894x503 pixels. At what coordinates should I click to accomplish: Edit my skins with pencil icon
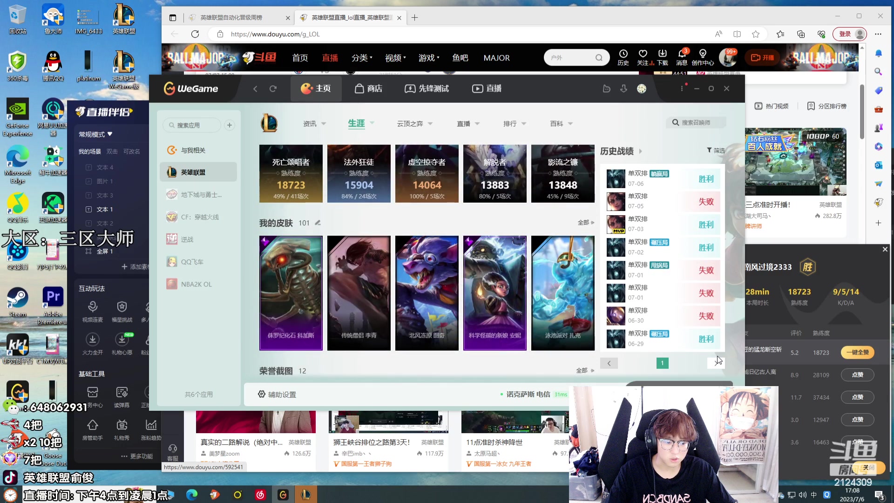tap(318, 223)
